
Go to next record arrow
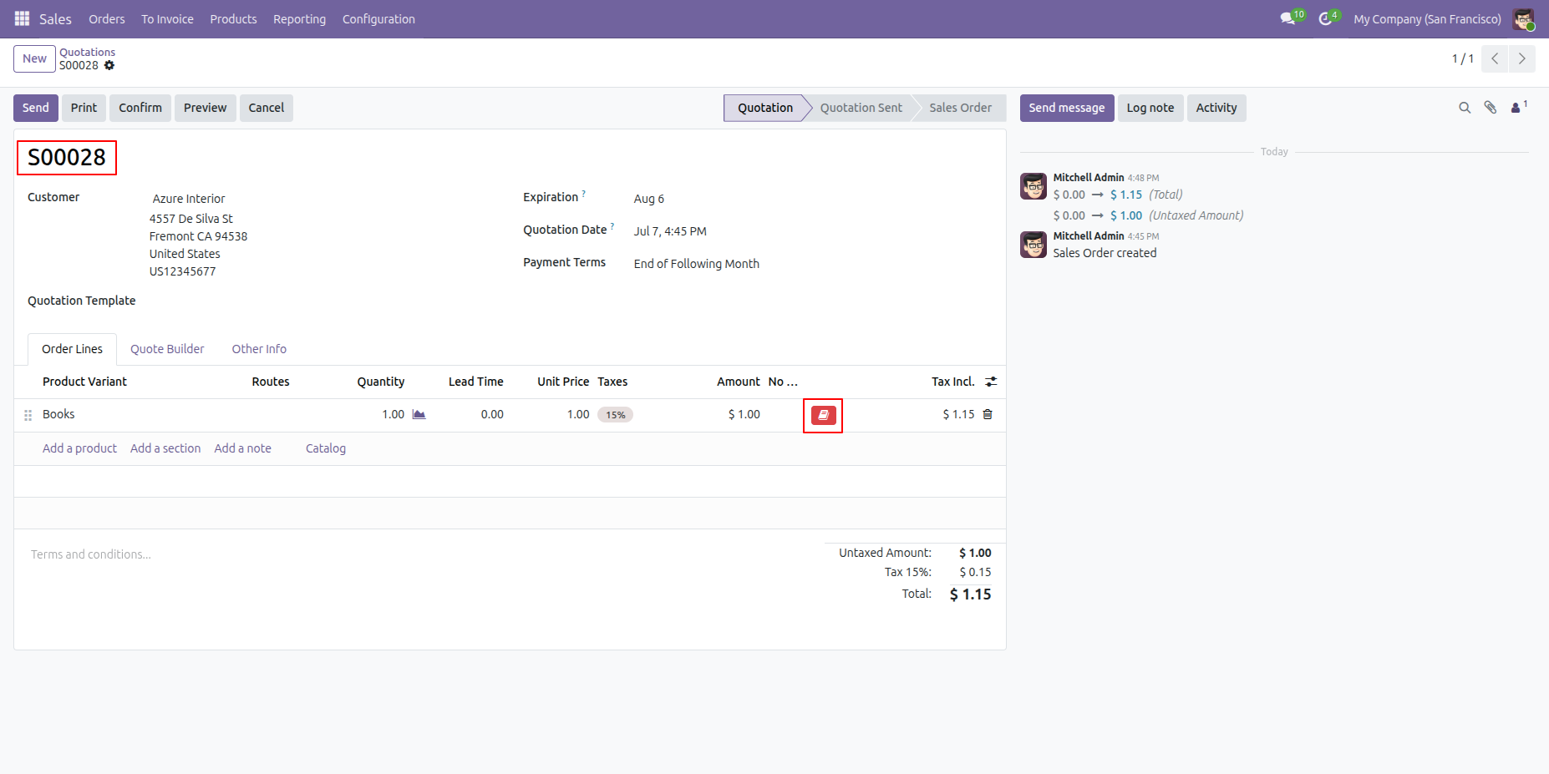(1521, 58)
